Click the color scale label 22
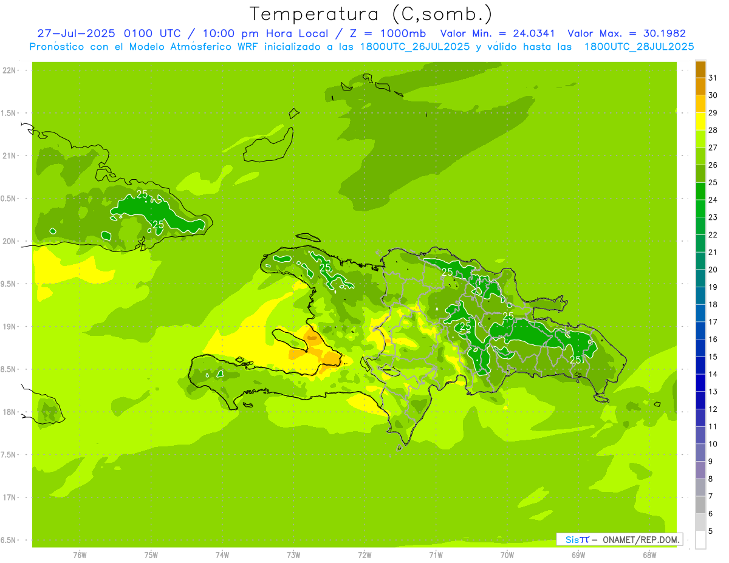This screenshot has width=729, height=563. tap(713, 235)
